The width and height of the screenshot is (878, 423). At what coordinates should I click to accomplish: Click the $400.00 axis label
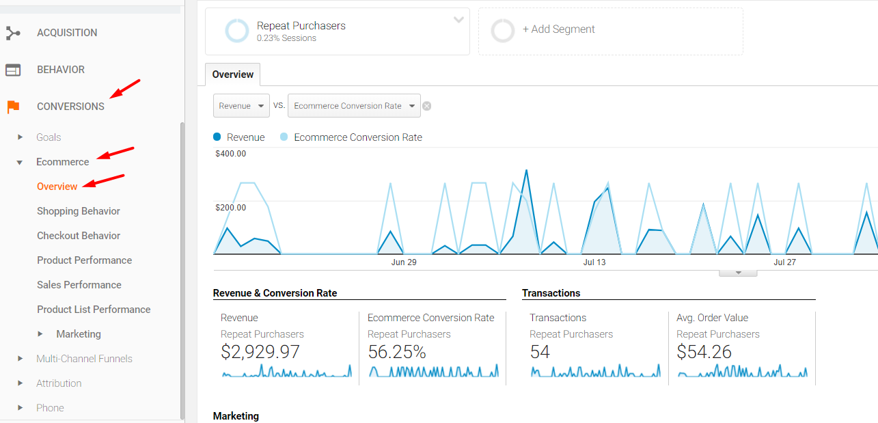[231, 154]
